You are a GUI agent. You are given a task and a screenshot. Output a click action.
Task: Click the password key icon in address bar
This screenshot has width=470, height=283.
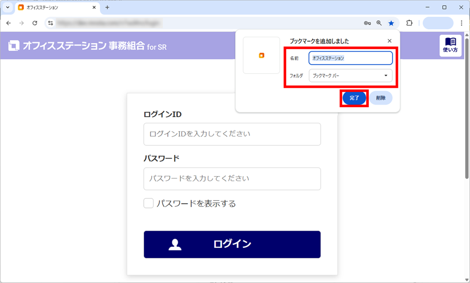[367, 23]
